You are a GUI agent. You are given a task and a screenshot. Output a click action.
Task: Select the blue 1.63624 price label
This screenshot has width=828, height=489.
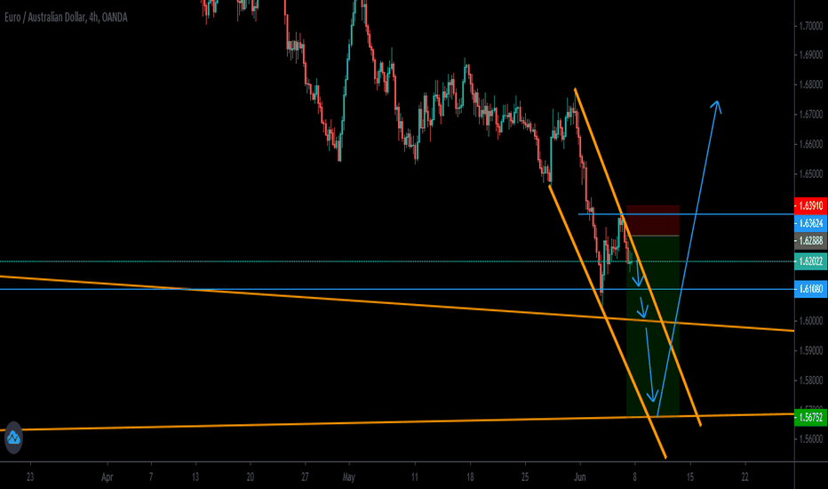click(810, 223)
